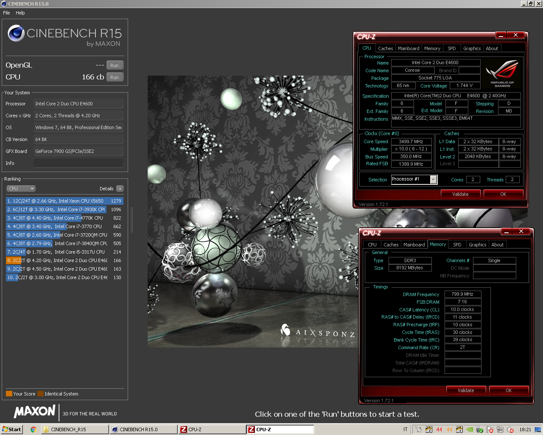Select highlighted ranking row 8 scoring 166

[64, 260]
